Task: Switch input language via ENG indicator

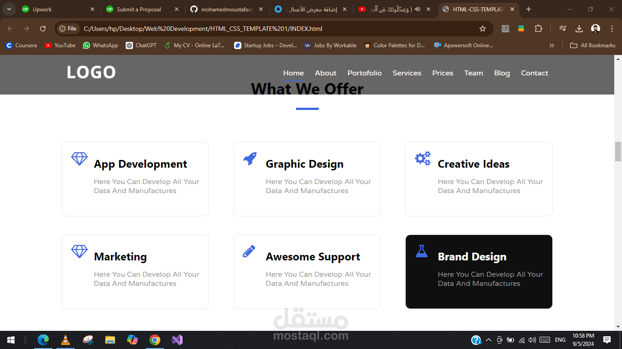Action: (x=560, y=340)
